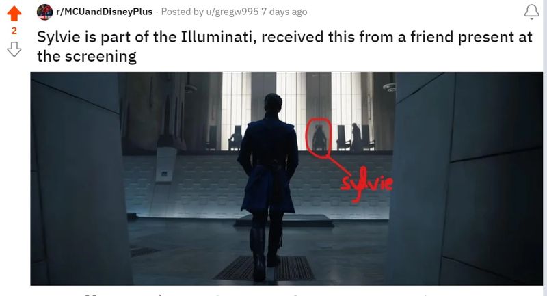Open the r/MCUandDisneyPlus community avatar
The width and height of the screenshot is (547, 296).
click(x=44, y=12)
